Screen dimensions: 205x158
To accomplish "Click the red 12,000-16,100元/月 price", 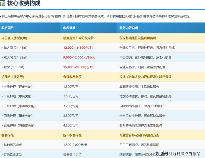I will 78,48.
